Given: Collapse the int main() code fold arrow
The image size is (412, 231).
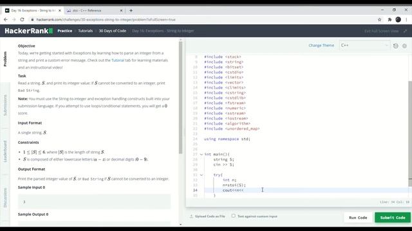Looking at the screenshot, I should [201, 155].
